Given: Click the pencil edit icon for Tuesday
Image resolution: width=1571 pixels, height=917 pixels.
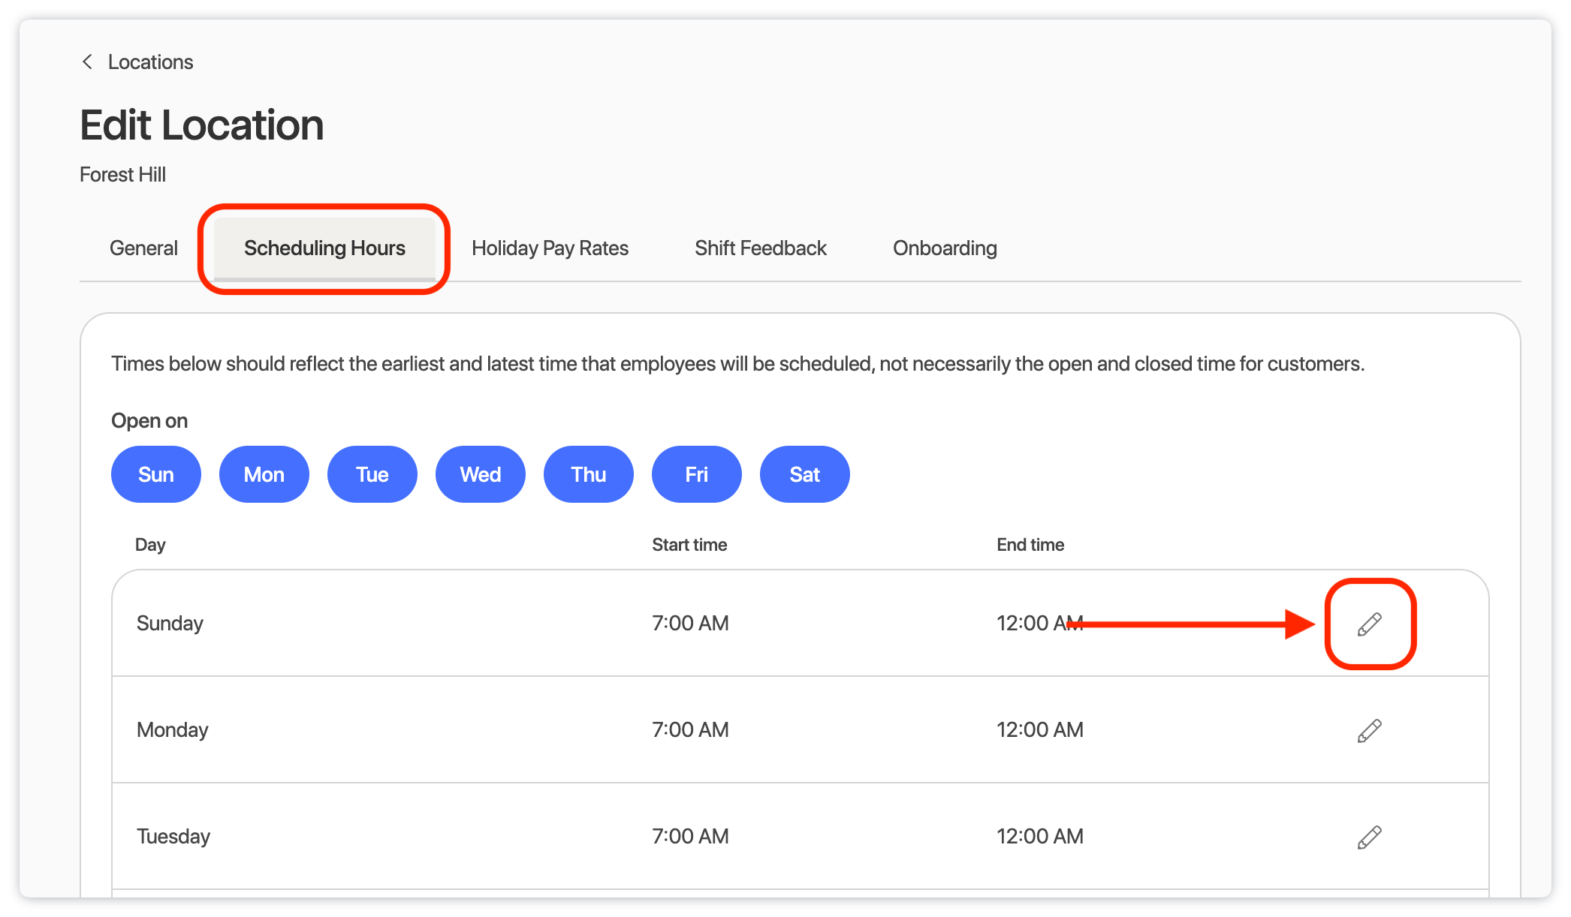Looking at the screenshot, I should (1369, 837).
